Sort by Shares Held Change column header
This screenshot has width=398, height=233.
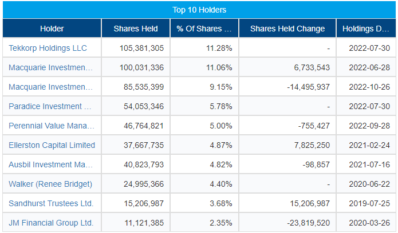287,29
